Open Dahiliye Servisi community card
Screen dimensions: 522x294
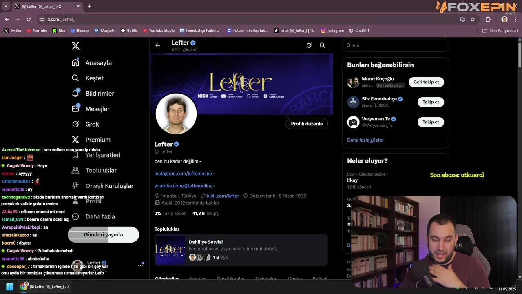click(241, 250)
